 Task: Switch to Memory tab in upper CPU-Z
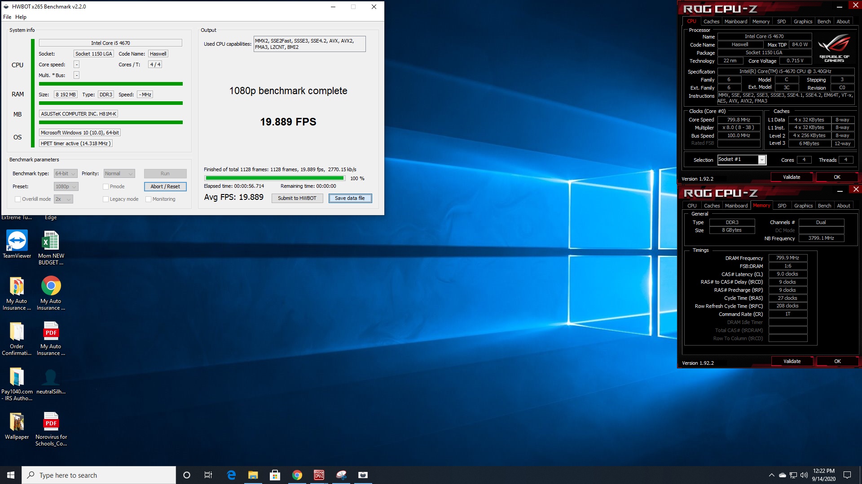(x=761, y=22)
